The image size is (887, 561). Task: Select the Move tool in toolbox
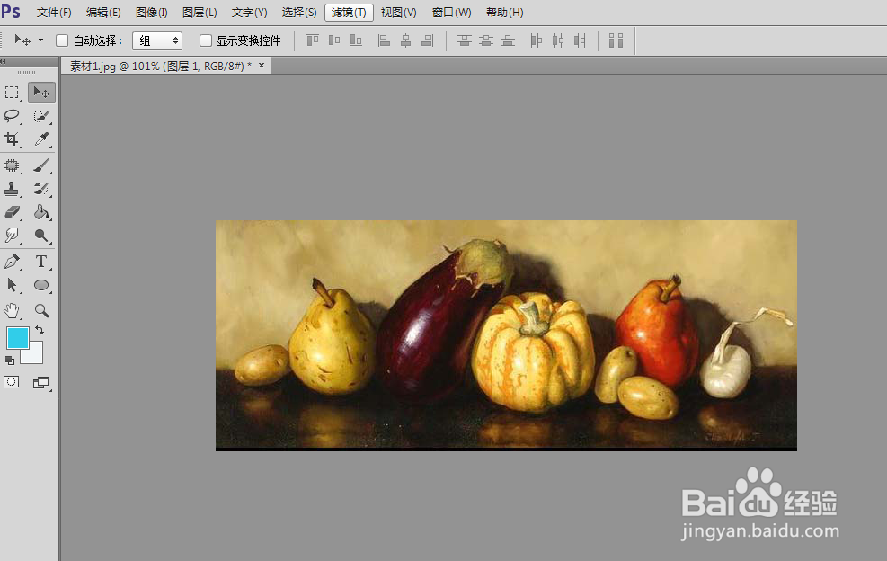click(41, 93)
